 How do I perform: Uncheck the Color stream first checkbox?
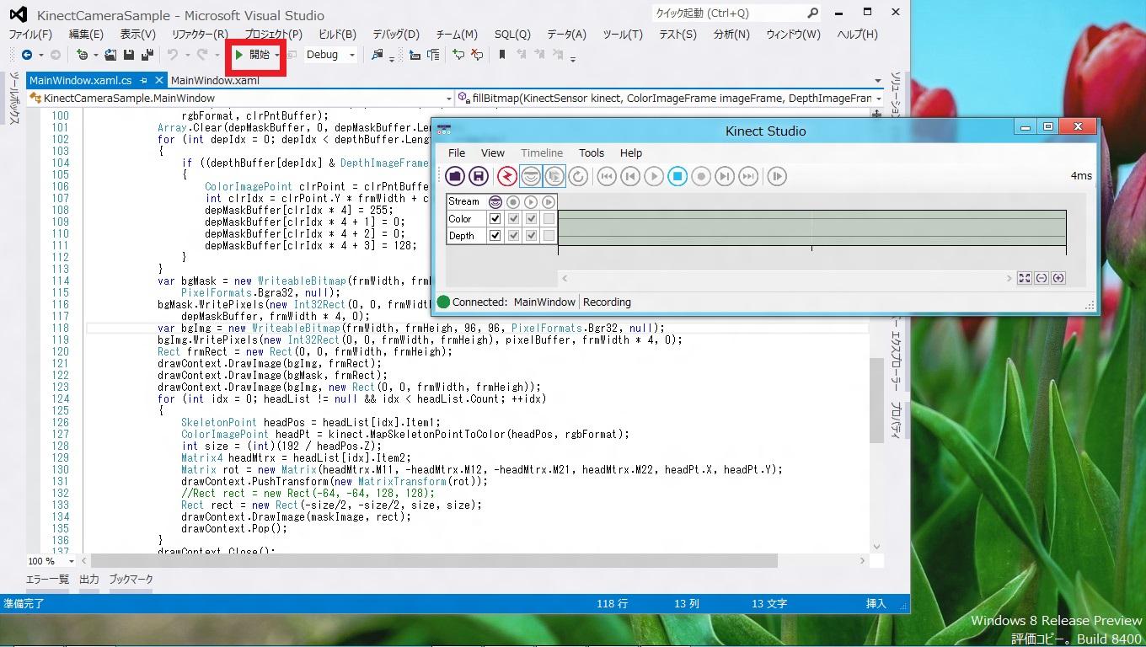tap(495, 219)
